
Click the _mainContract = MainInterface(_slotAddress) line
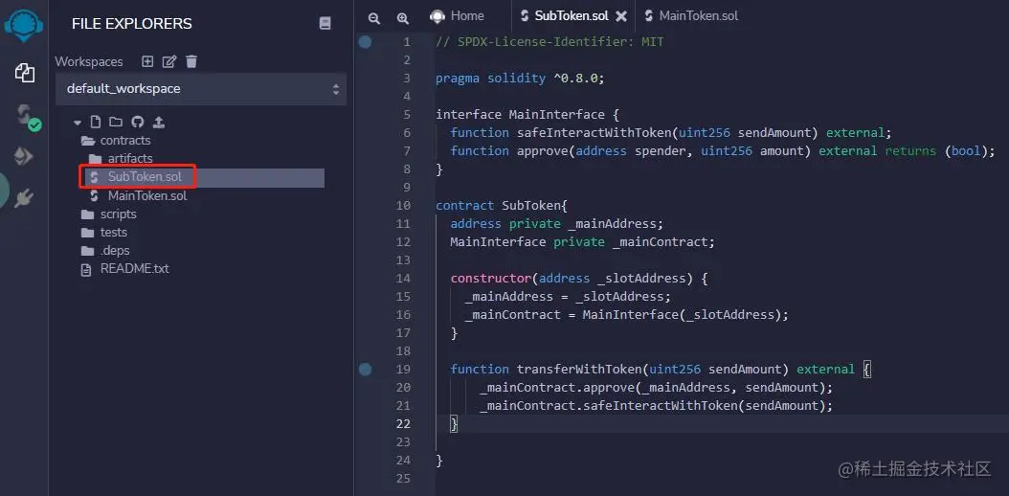pos(626,315)
